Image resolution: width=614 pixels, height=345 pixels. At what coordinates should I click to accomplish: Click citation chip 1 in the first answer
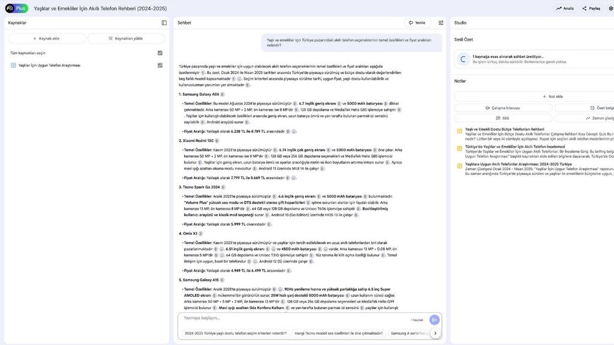[x=203, y=71]
